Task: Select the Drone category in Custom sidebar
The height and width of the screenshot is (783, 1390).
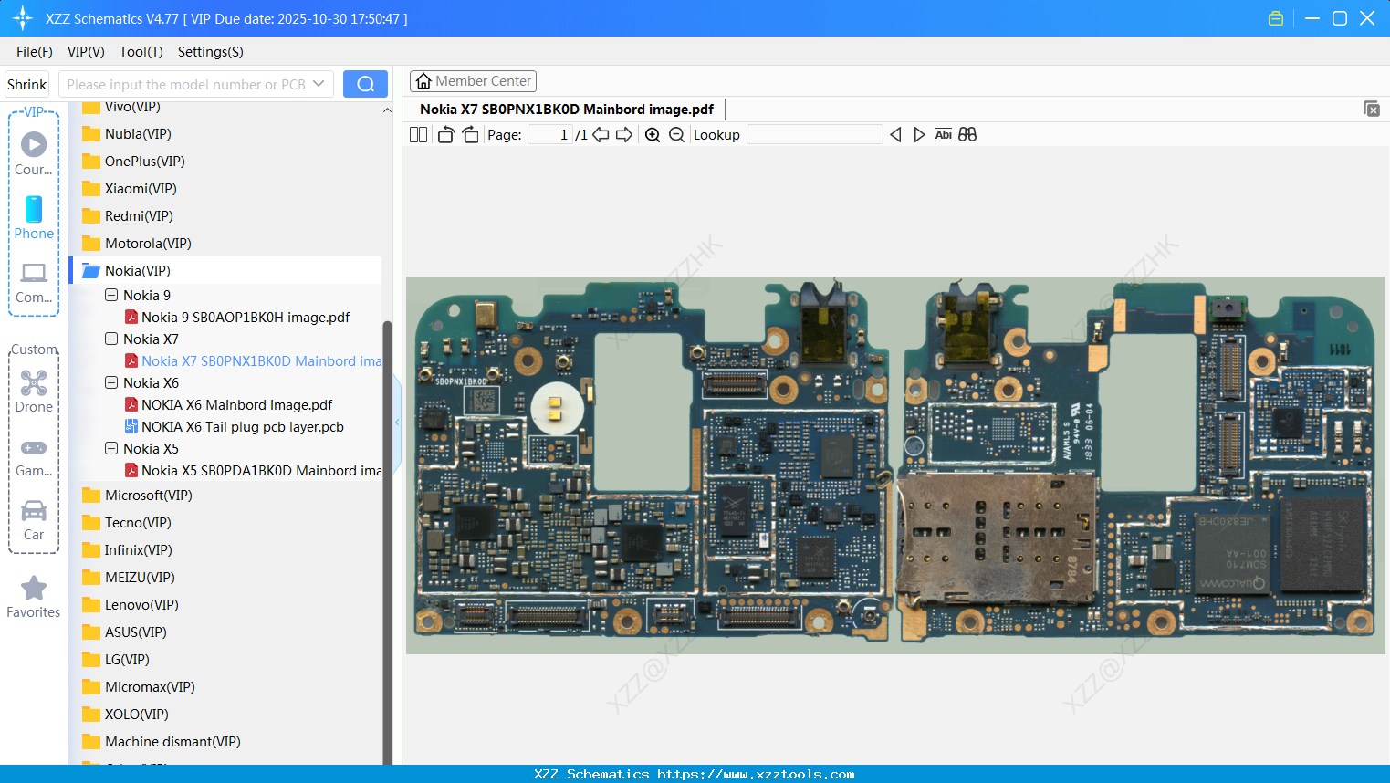Action: click(33, 388)
